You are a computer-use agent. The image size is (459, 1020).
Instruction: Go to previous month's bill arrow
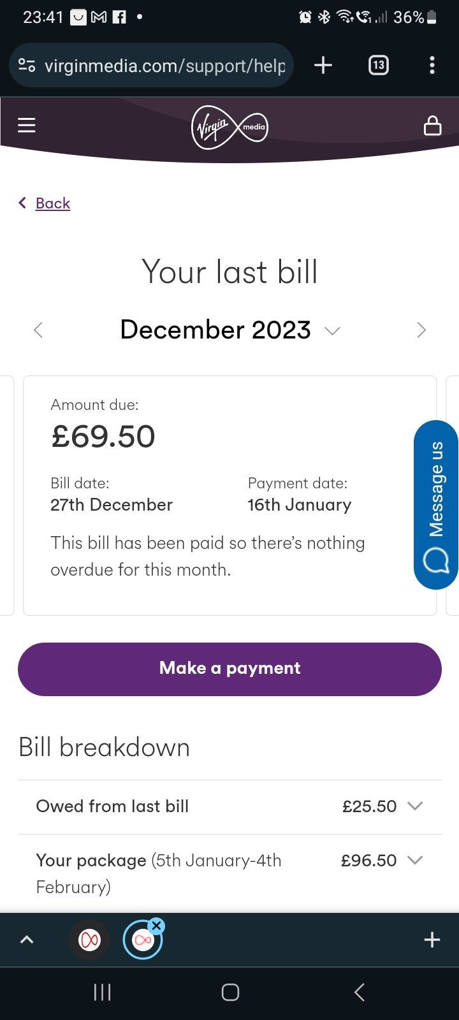[x=38, y=330]
